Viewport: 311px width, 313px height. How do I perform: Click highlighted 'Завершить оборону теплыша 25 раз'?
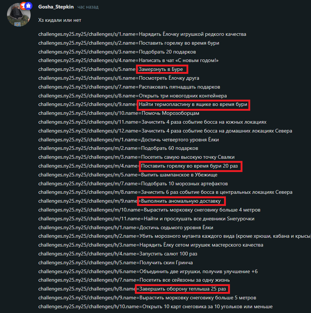182,289
